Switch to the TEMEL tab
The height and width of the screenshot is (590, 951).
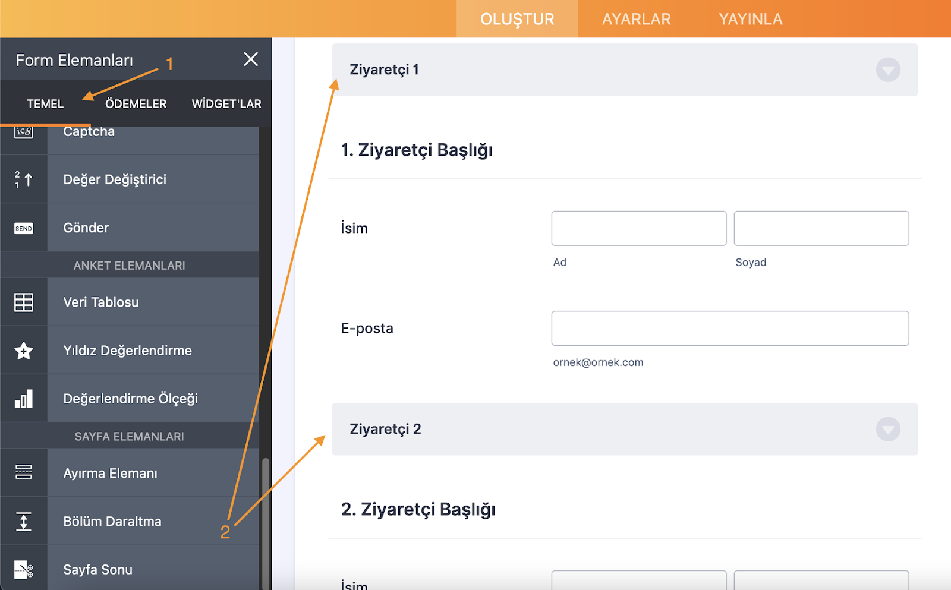[45, 104]
